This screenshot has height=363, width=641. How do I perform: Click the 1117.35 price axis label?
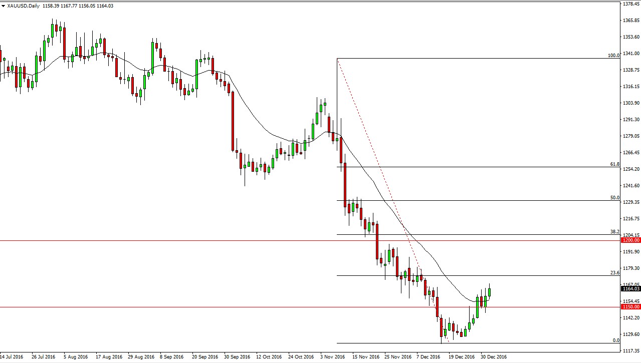(631, 350)
